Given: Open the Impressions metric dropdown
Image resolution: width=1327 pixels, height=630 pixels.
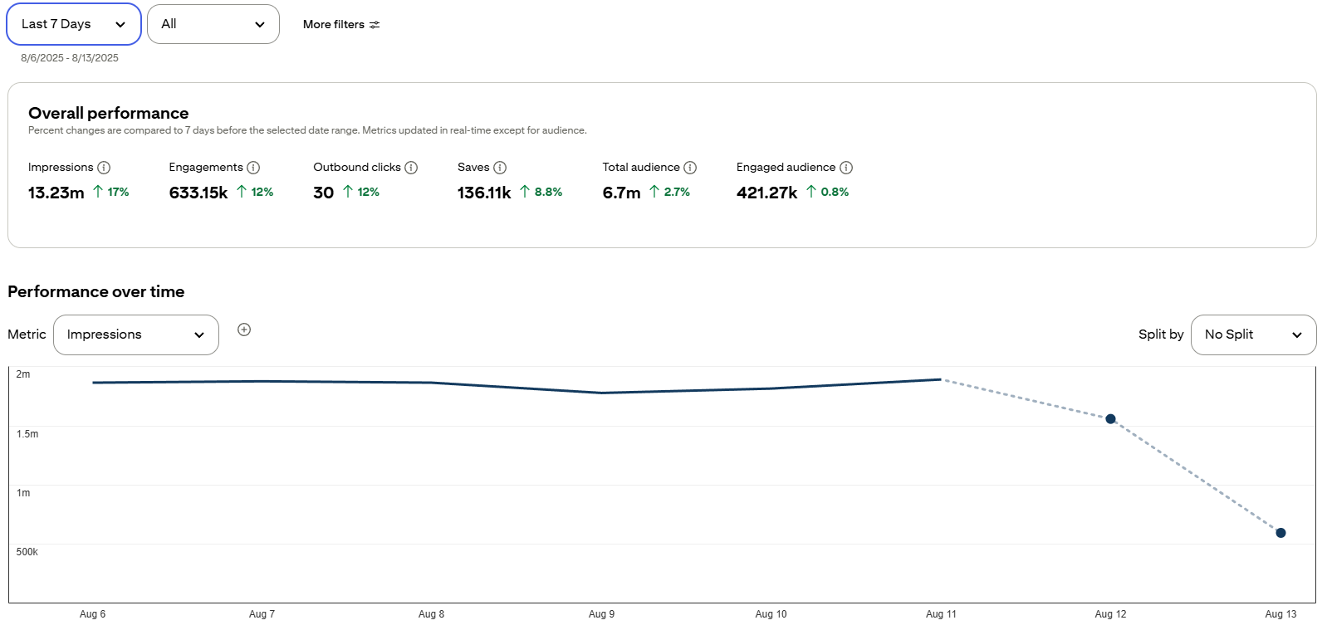Looking at the screenshot, I should click(x=136, y=335).
